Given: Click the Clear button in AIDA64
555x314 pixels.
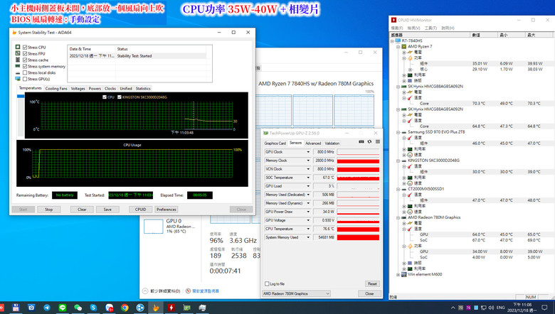Looking at the screenshot, I should pyautogui.click(x=82, y=210).
